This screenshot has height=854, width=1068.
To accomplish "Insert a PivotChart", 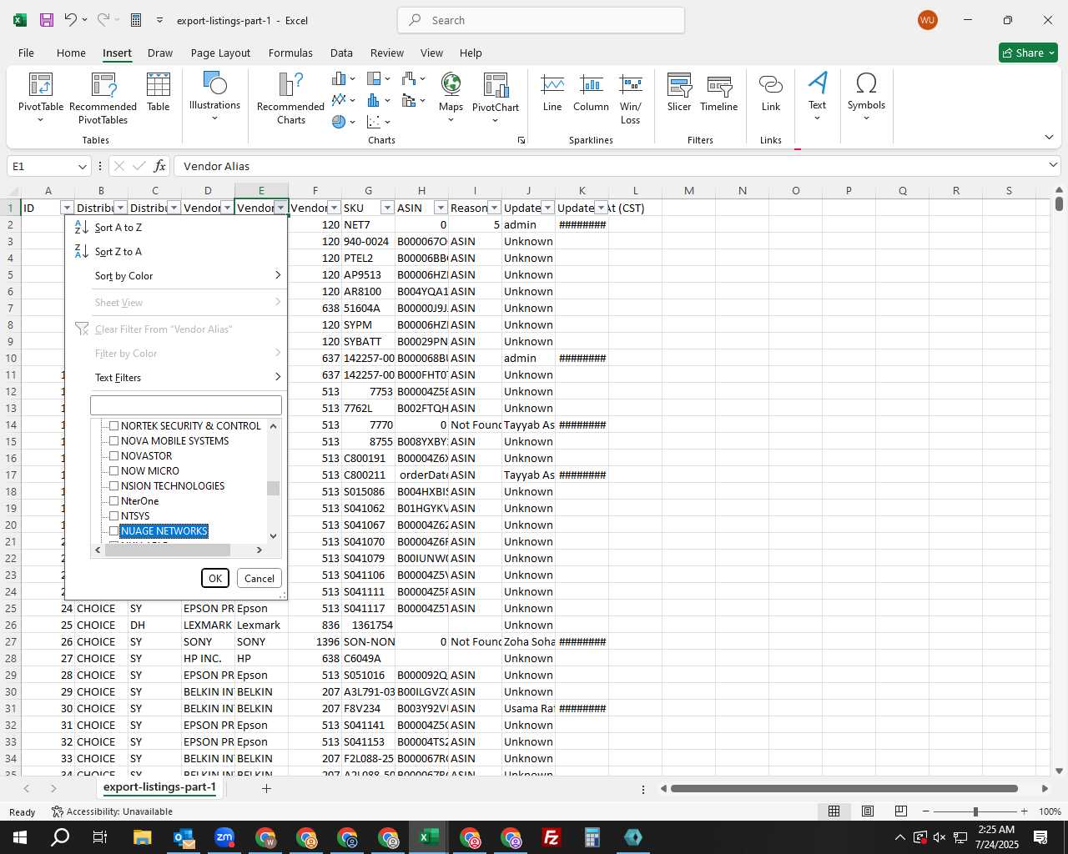I will click(496, 98).
